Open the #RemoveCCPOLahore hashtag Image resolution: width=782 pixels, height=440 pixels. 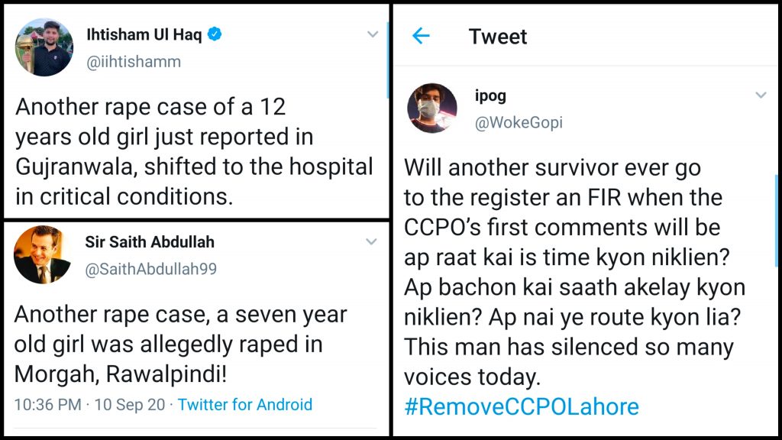(x=521, y=406)
